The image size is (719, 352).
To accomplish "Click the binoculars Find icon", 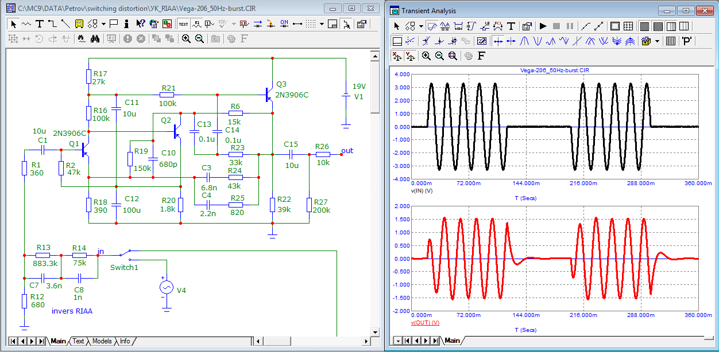I will pos(95,38).
